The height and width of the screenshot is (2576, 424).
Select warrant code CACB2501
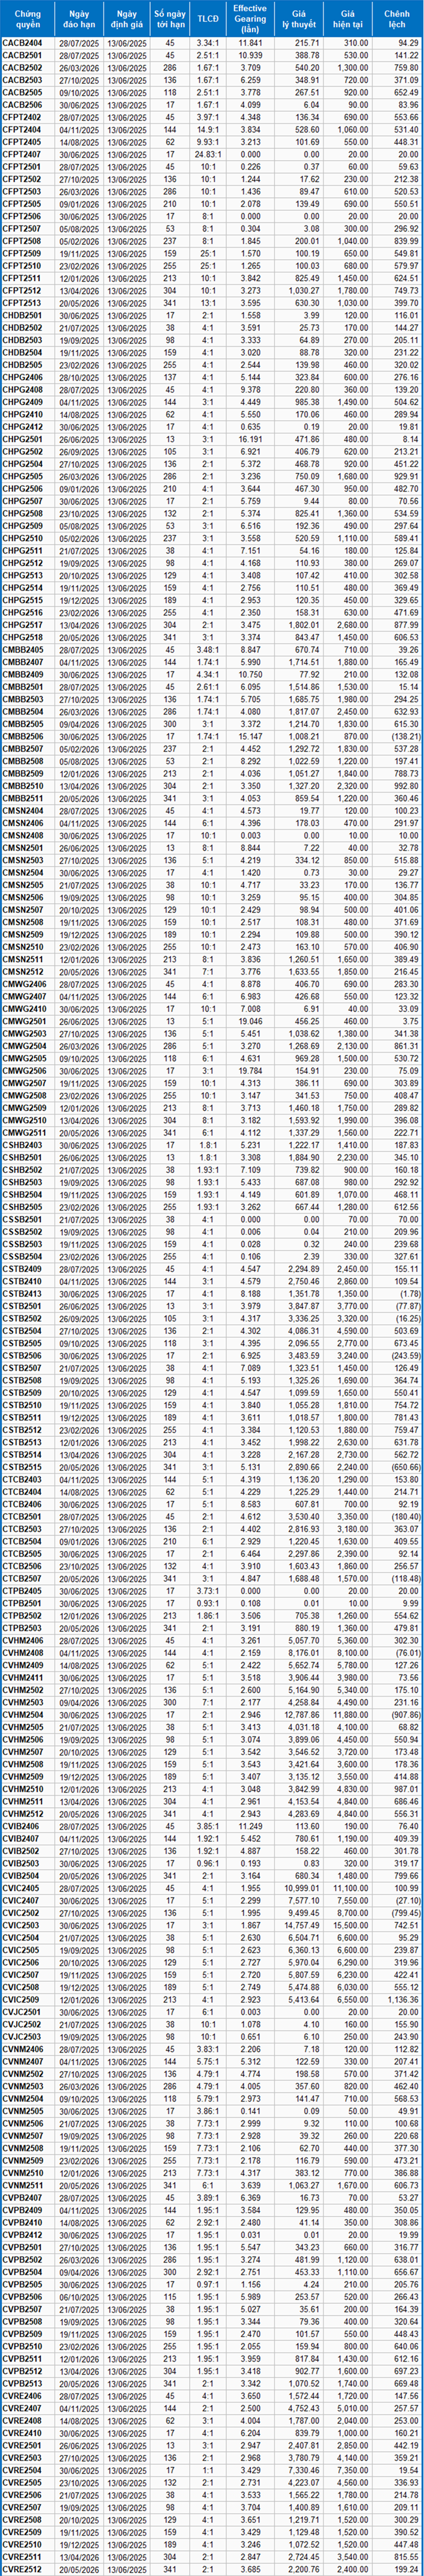point(22,56)
